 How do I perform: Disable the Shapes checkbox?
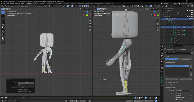coord(176,95)
